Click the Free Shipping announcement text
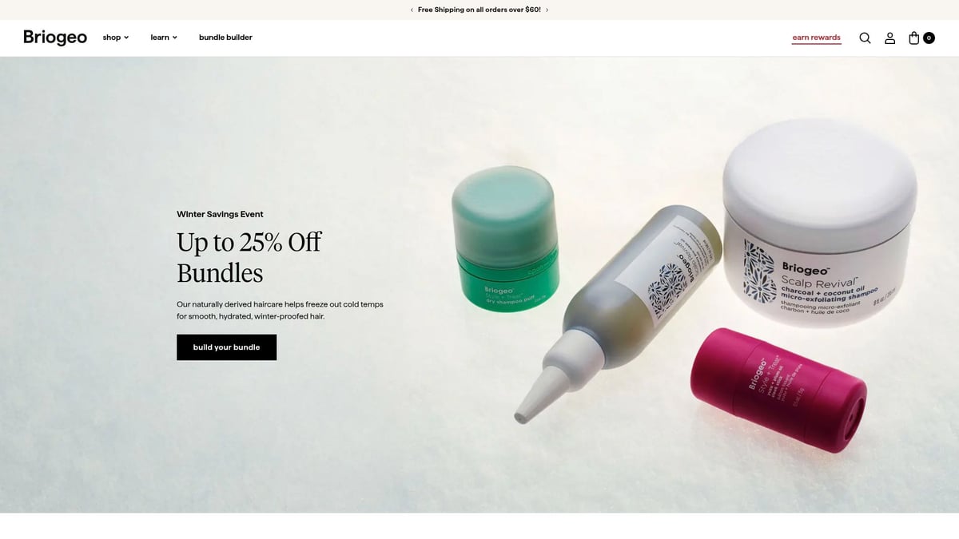This screenshot has height=539, width=959. 479,10
